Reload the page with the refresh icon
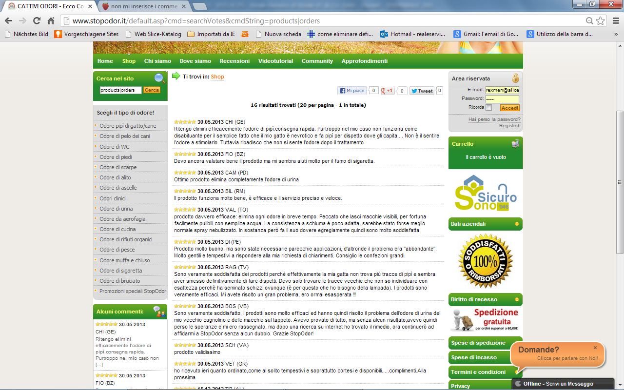 click(37, 21)
